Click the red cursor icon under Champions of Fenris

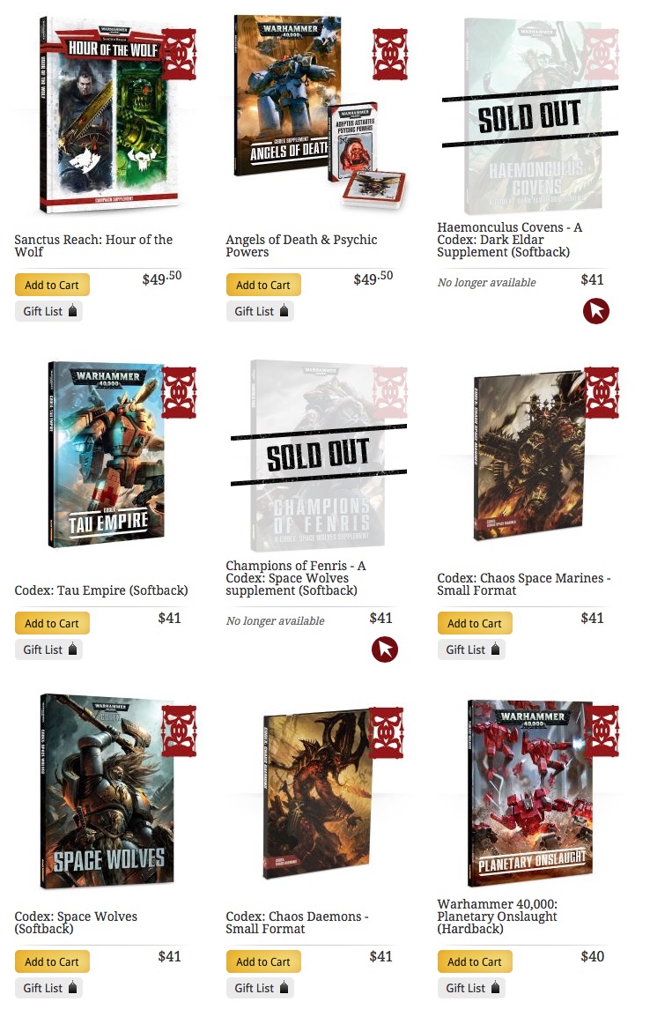[384, 649]
